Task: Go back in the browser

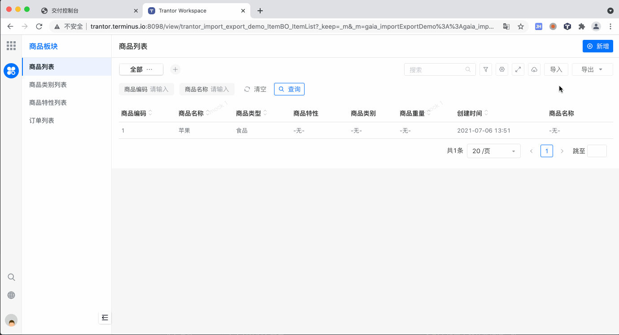Action: coord(10,26)
